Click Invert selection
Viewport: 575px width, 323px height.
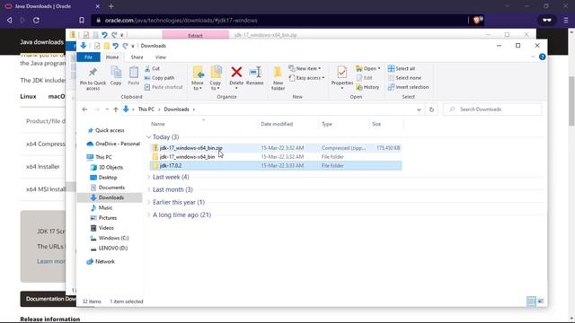(408, 87)
